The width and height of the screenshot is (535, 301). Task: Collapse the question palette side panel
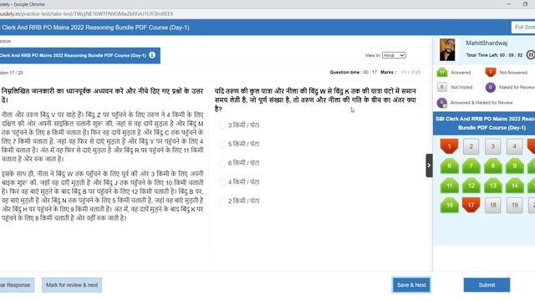[x=429, y=166]
